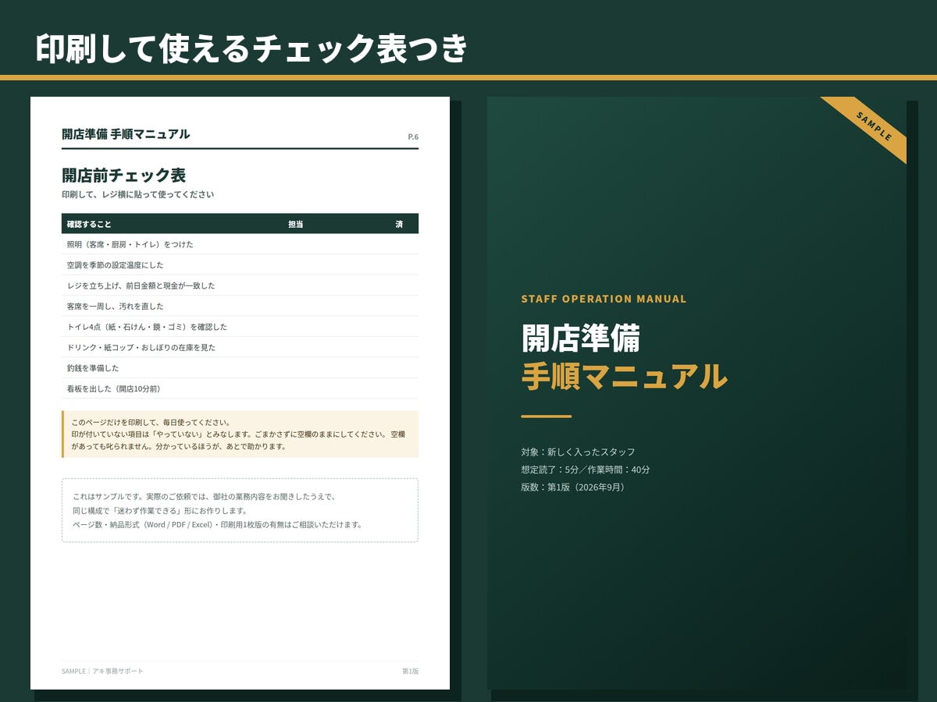This screenshot has width=937, height=702.
Task: Click the SAMPLE corner ribbon on cover
Action: (874, 126)
